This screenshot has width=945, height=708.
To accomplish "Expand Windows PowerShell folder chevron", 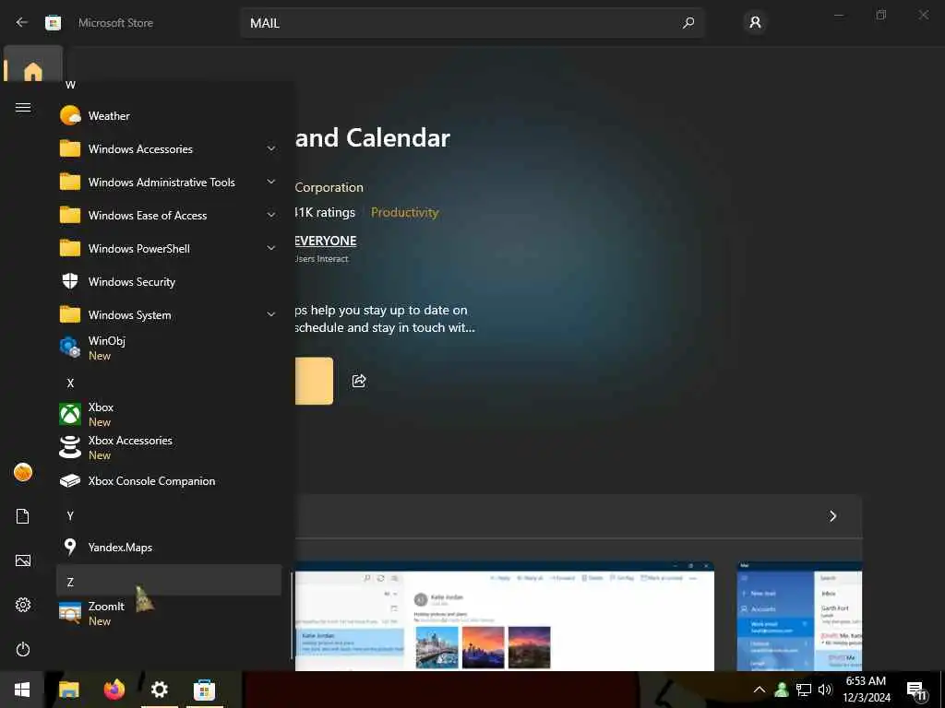I will 271,248.
